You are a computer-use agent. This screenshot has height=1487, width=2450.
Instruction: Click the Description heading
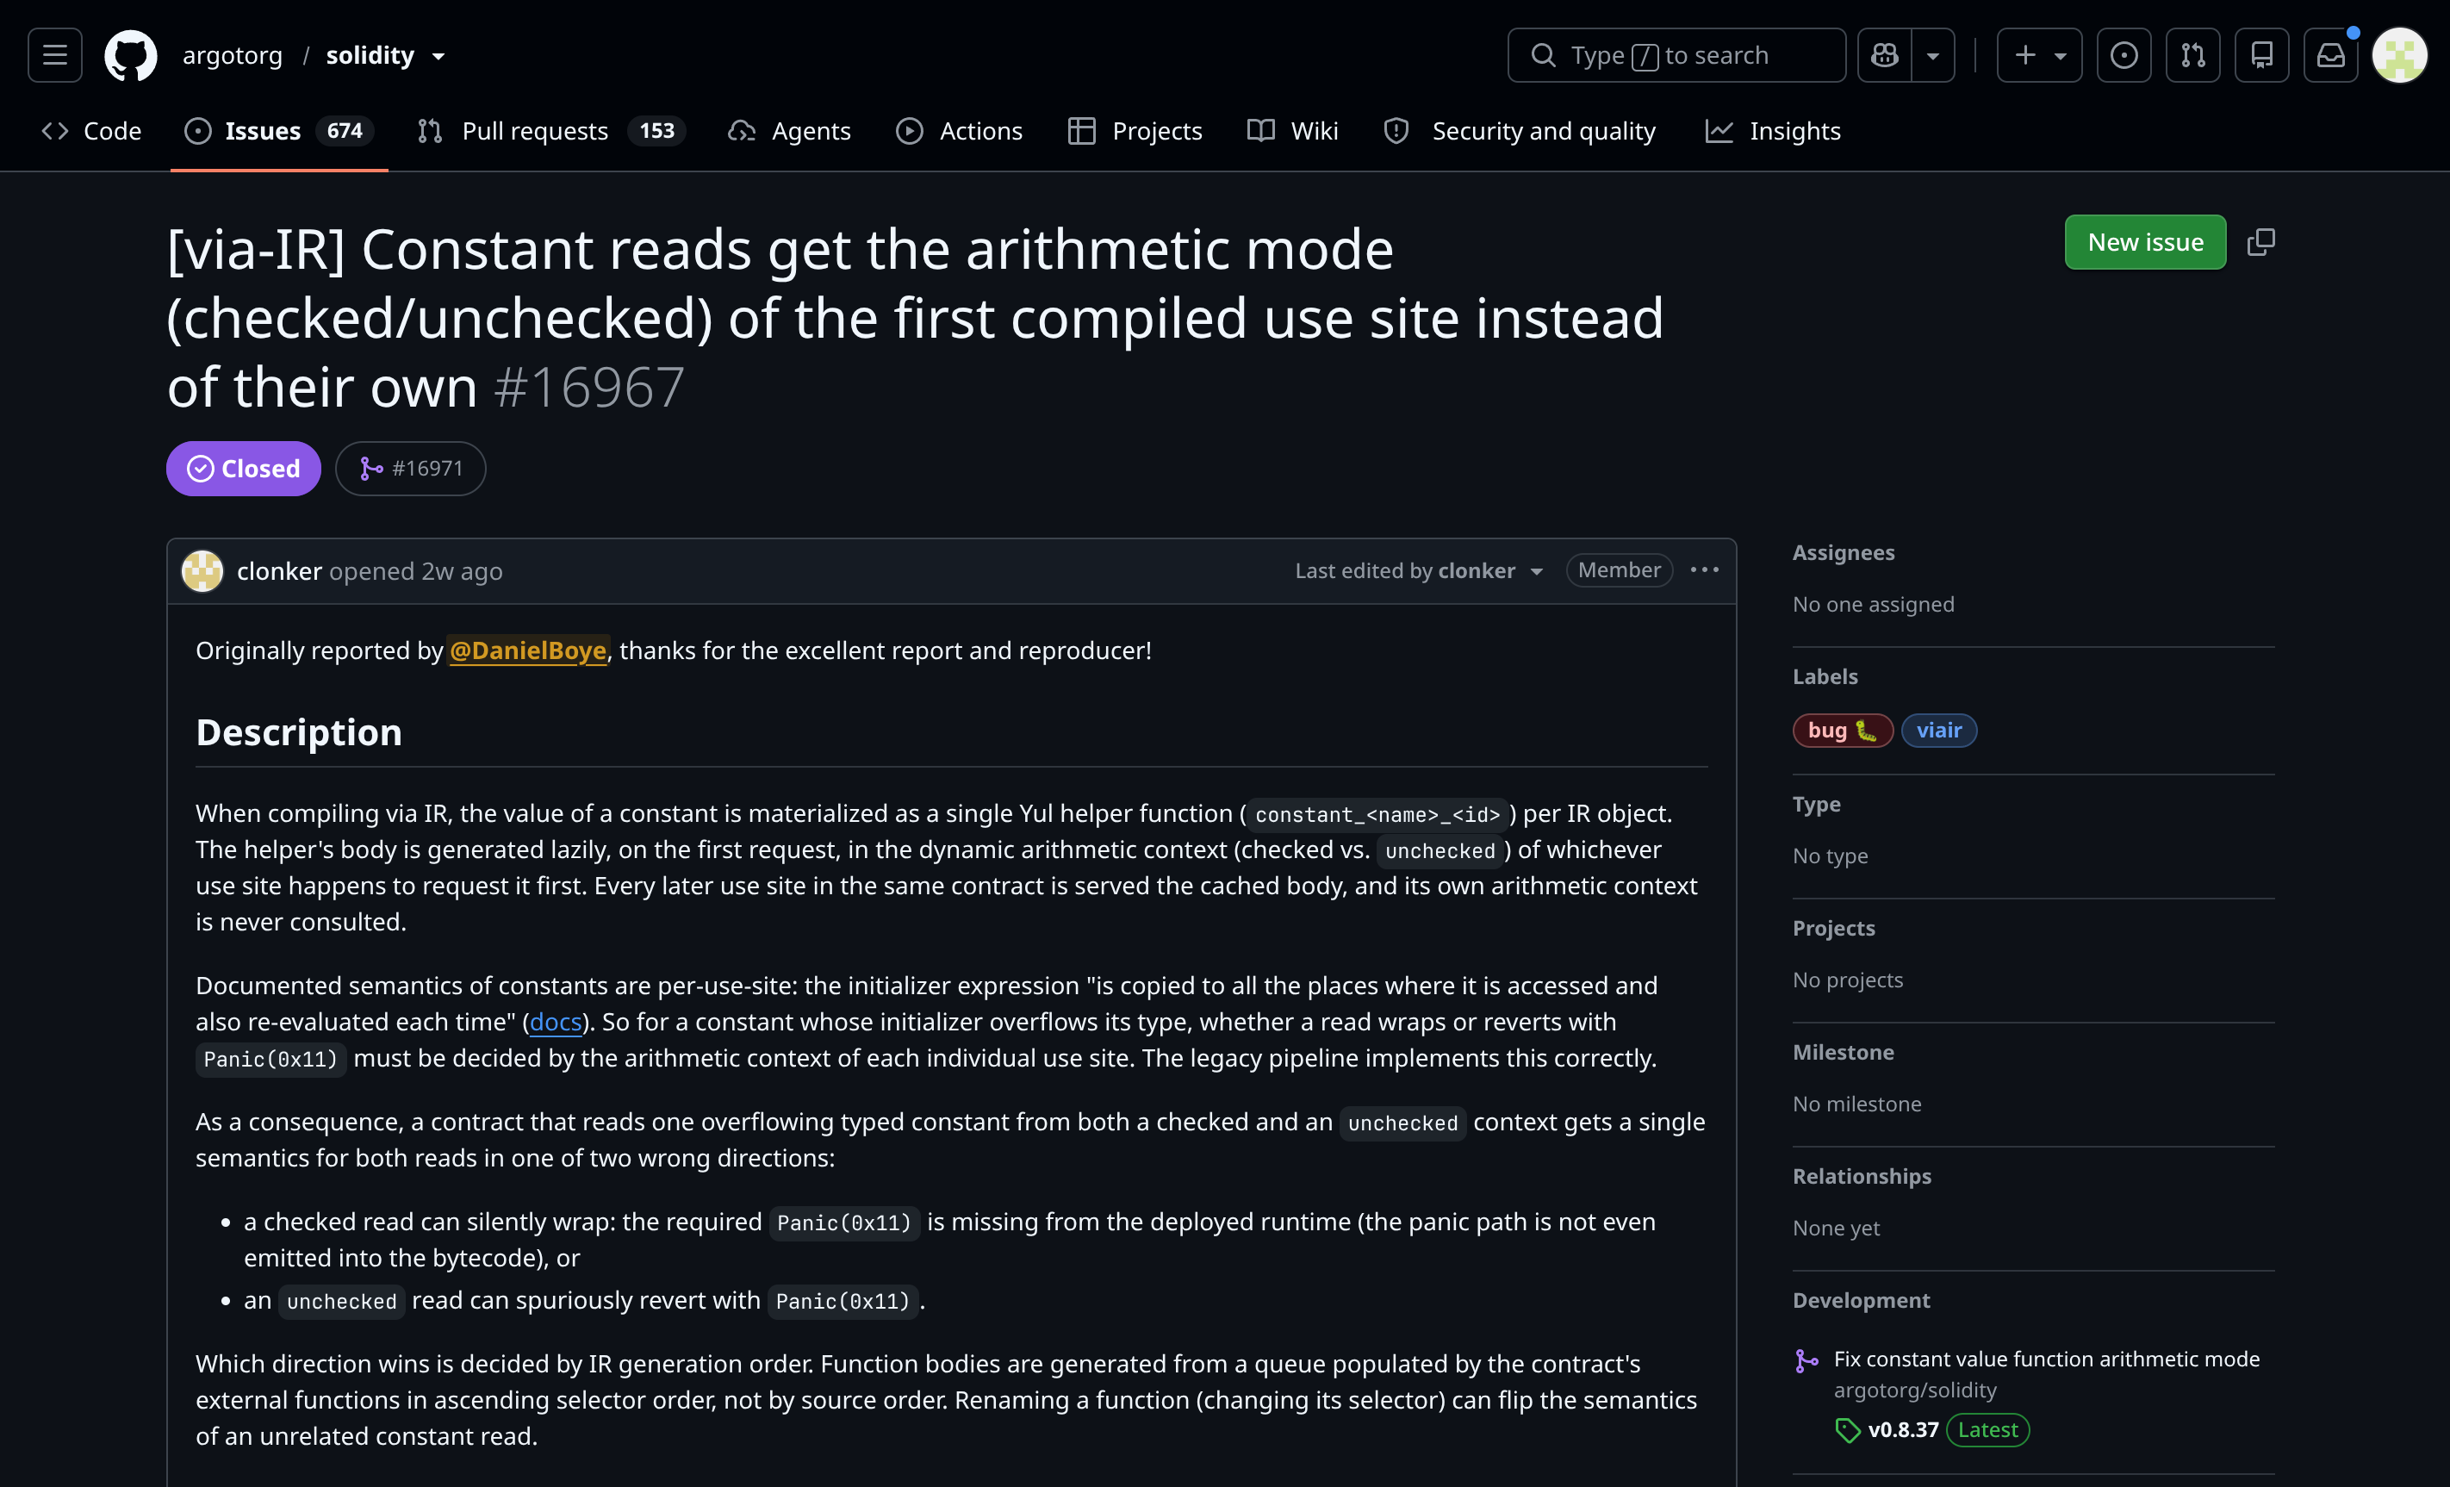click(298, 732)
